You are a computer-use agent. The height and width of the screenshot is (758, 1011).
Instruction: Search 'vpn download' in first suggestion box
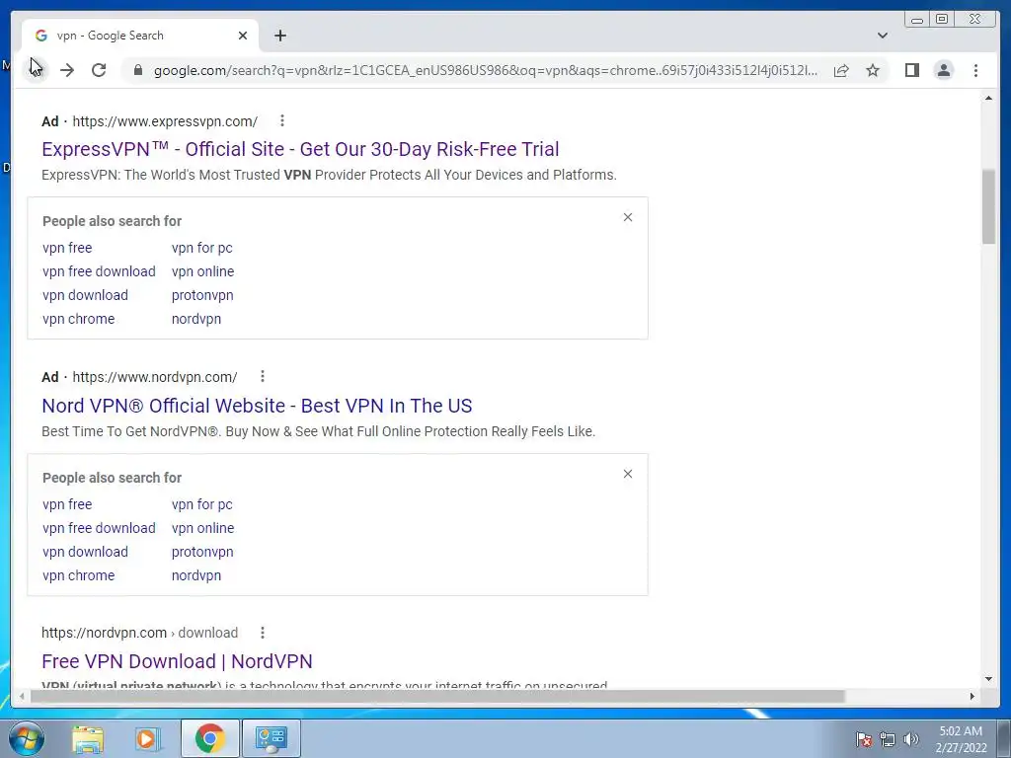tap(85, 295)
